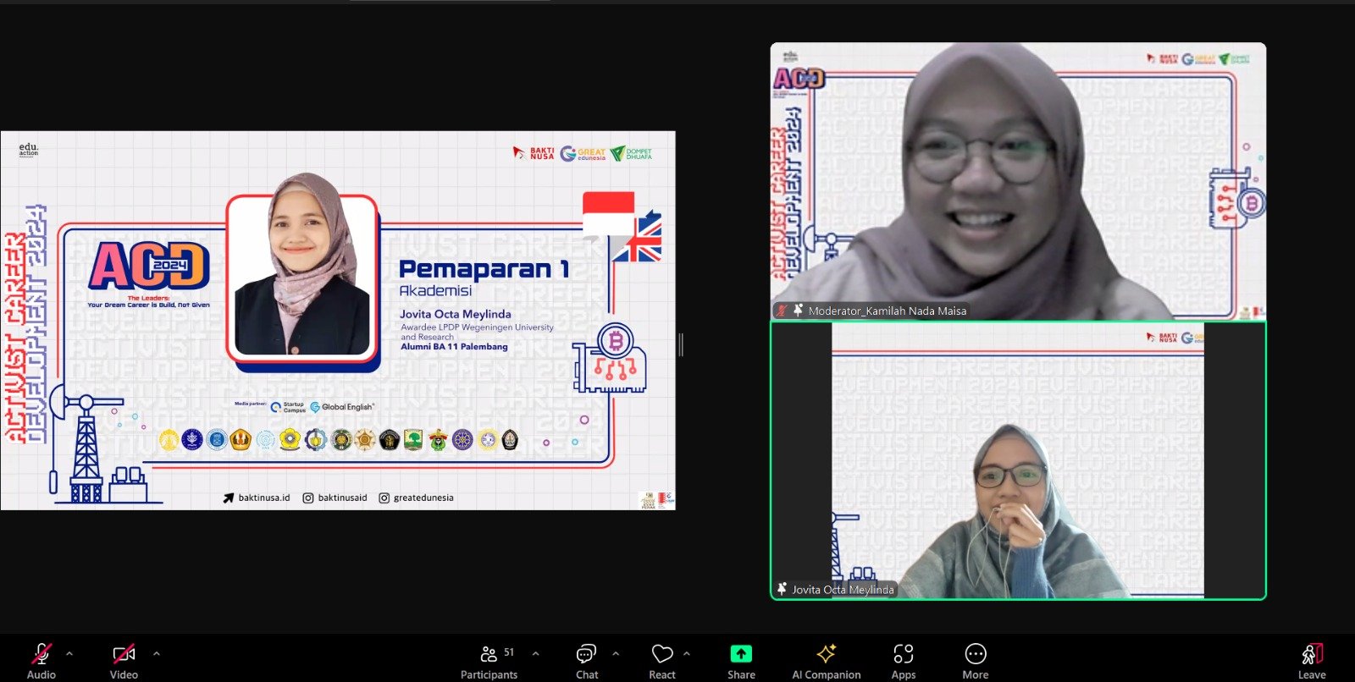Click the Leave meeting button
Viewport: 1355px width, 682px height.
click(1311, 660)
